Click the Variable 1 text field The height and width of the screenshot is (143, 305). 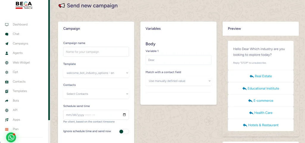178,60
